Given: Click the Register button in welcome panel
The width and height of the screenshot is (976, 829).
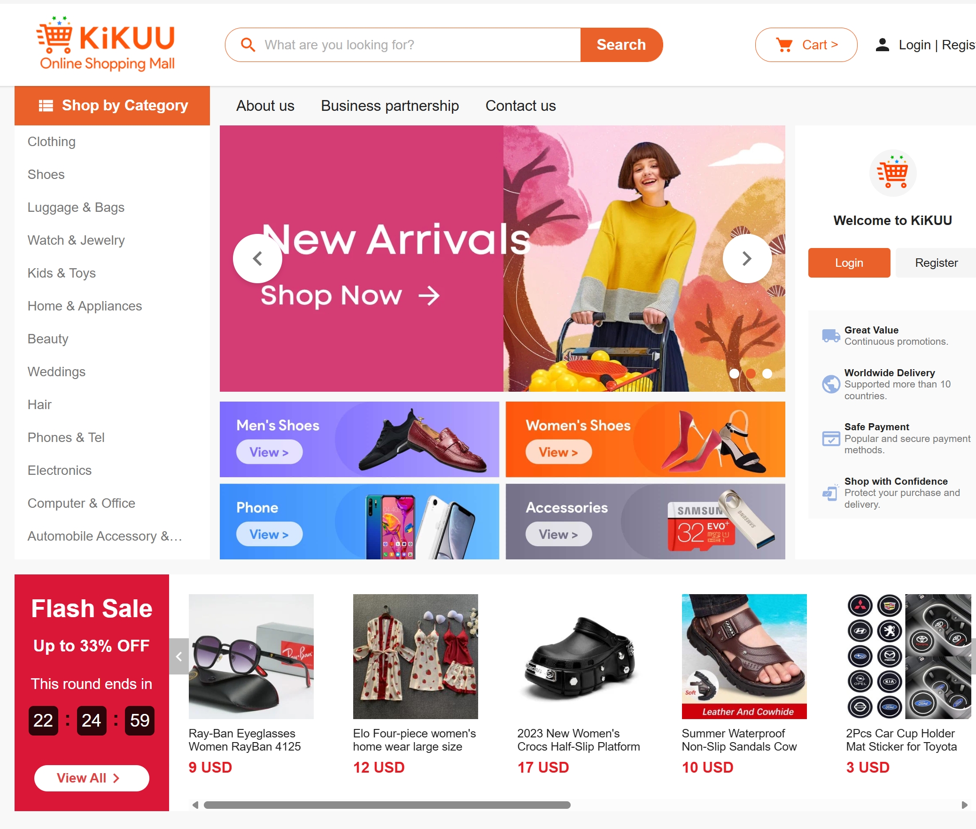Looking at the screenshot, I should [936, 263].
